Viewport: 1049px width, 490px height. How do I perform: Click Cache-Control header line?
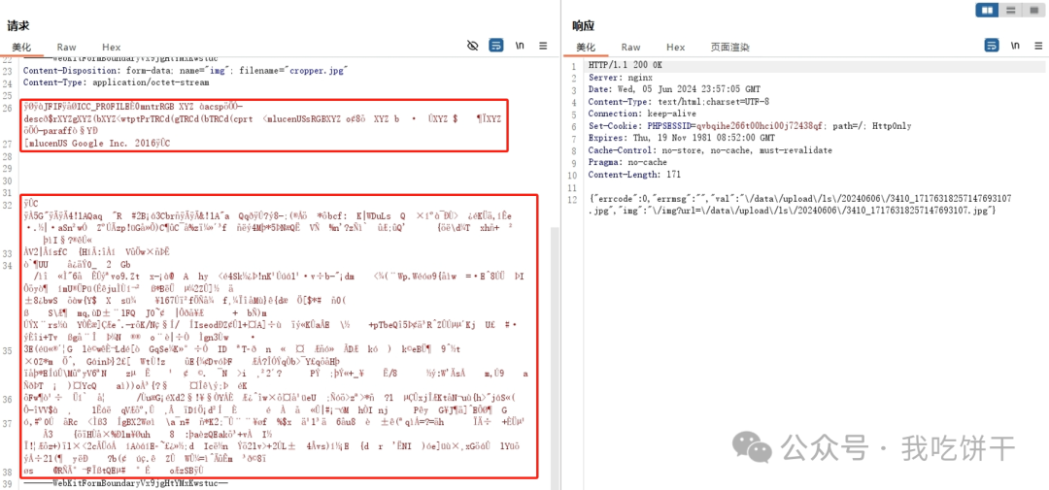(x=710, y=150)
